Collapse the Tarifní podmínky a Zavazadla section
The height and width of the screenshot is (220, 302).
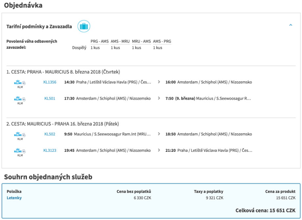(291, 25)
